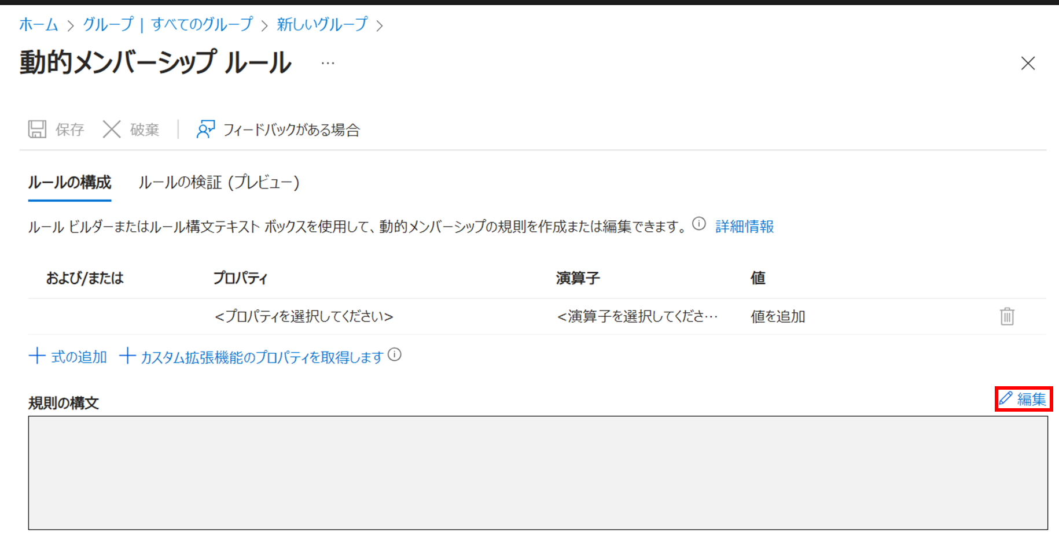Delete the rule row with trash icon

tap(1007, 316)
